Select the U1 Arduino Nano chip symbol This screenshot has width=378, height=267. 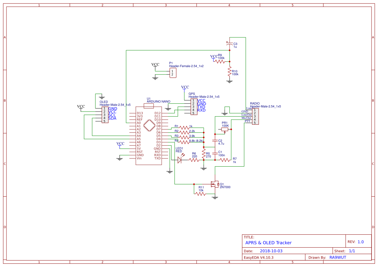[148, 136]
